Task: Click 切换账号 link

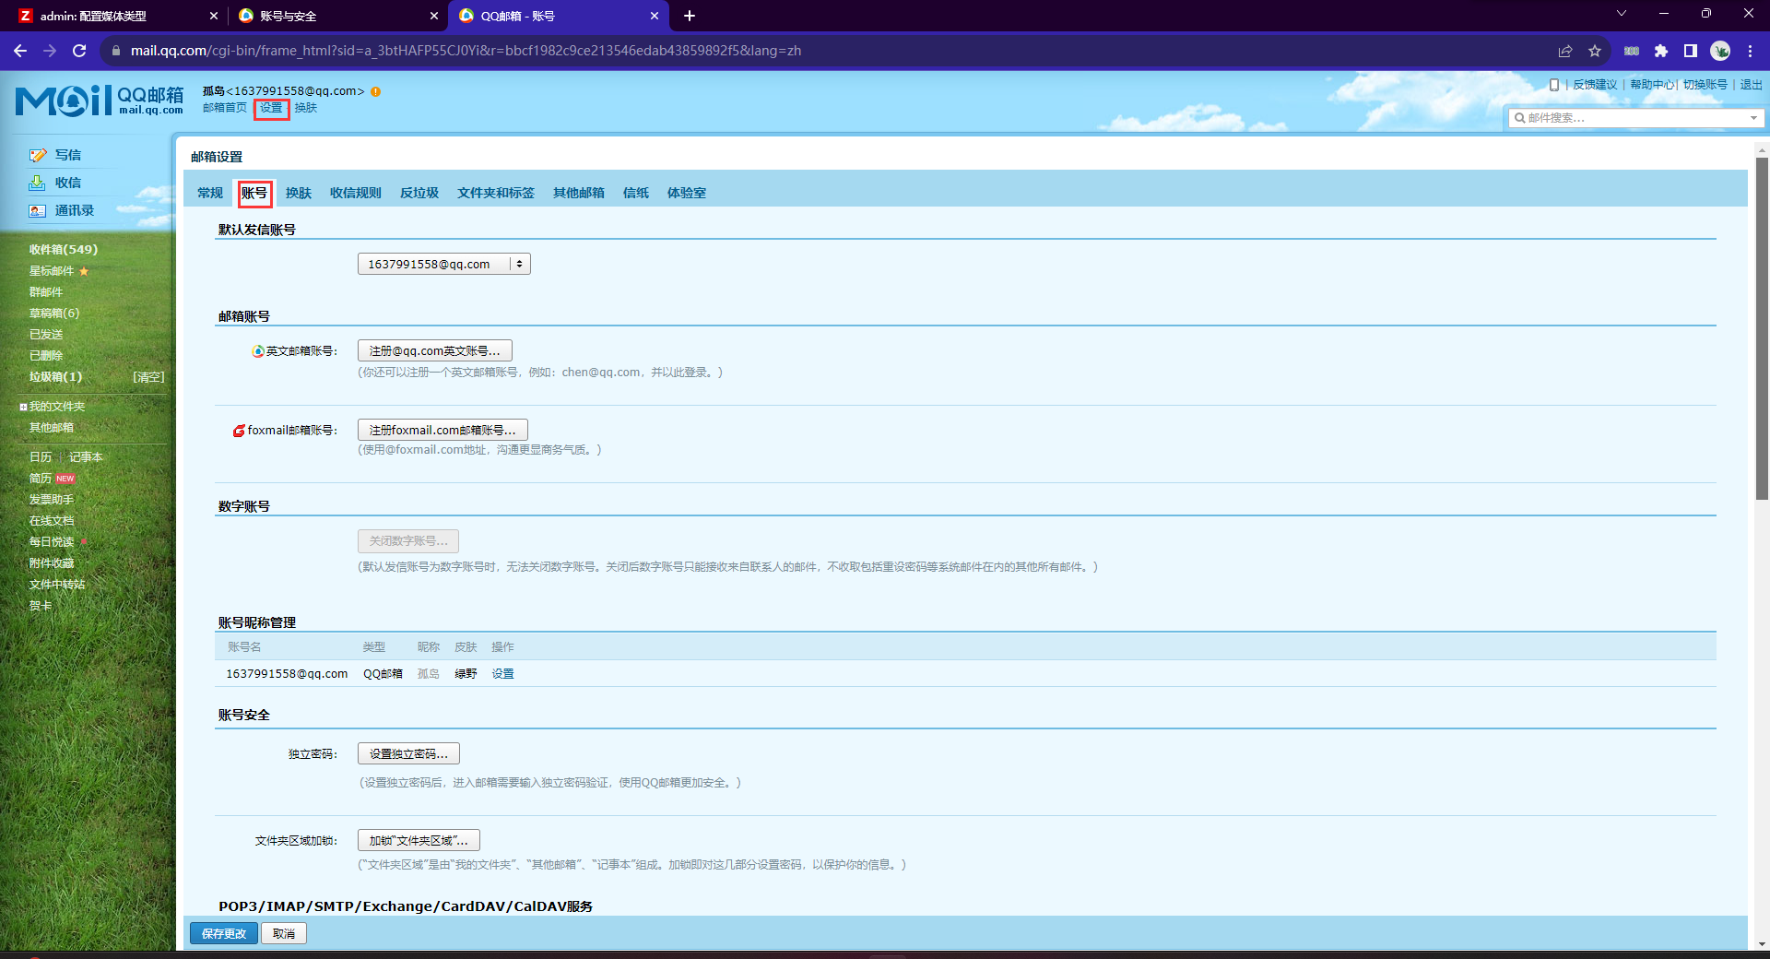Action: [1705, 85]
